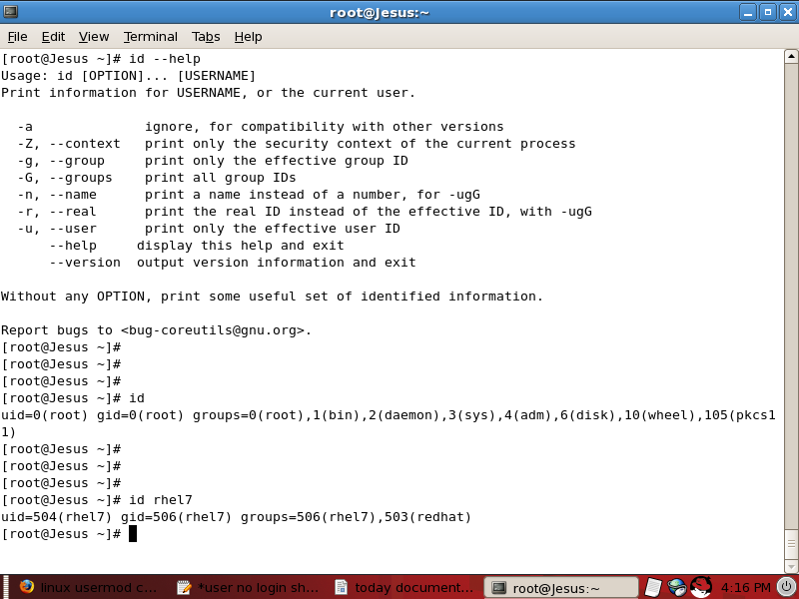Click the editor icon on 'user no login sh' button
Image resolution: width=799 pixels, height=599 pixels.
184,587
